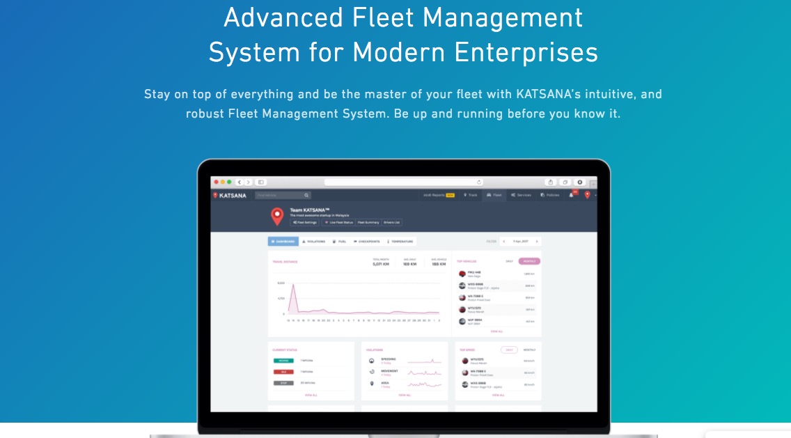This screenshot has height=438, width=791.
Task: Click the 11 Apr, 2017 date filter
Action: click(x=521, y=242)
